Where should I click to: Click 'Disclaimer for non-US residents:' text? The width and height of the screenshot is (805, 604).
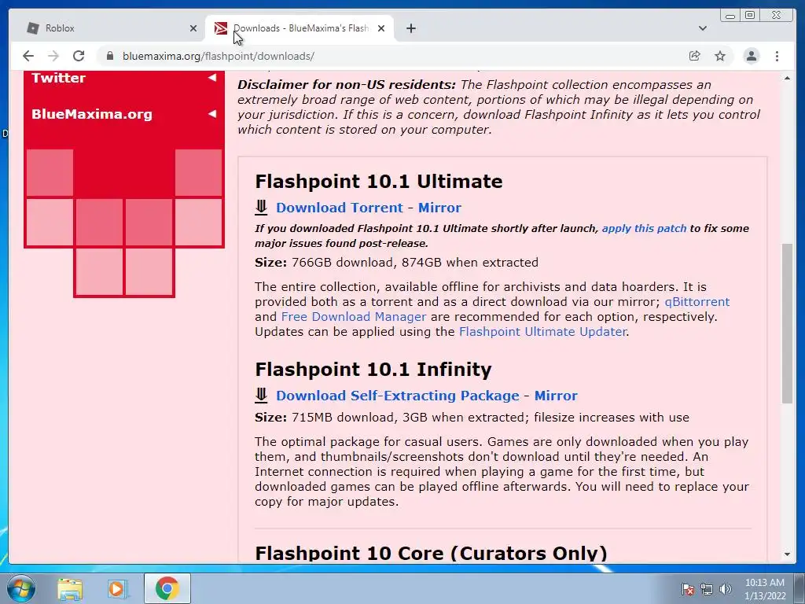tap(347, 85)
